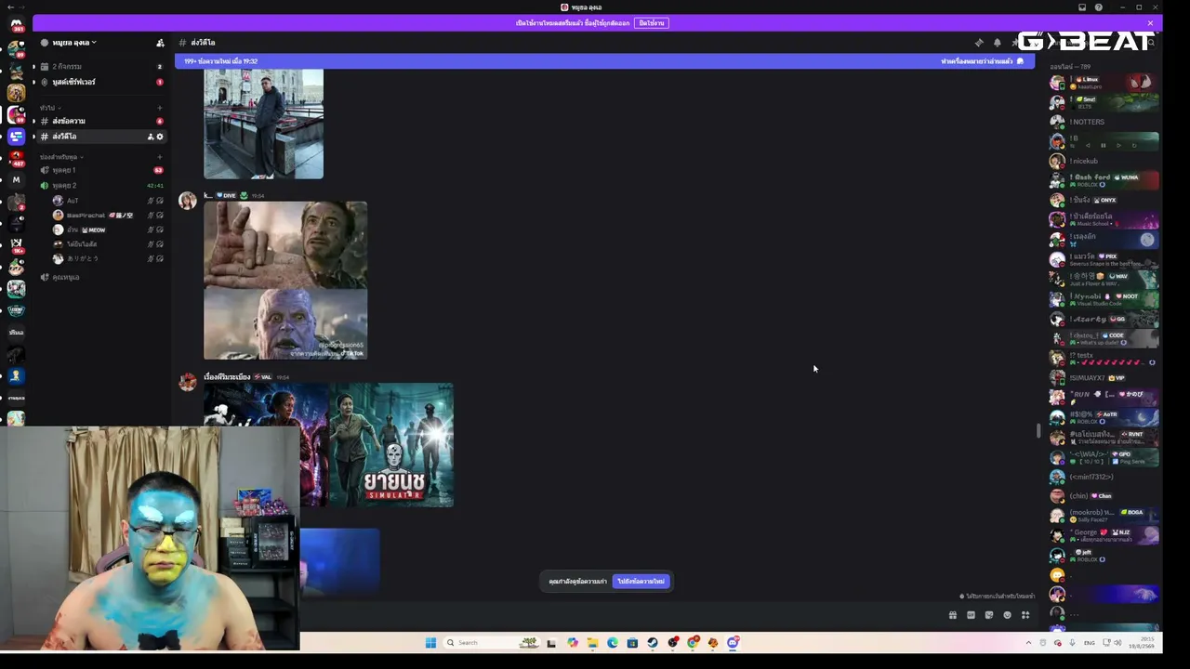The width and height of the screenshot is (1190, 669).
Task: Show hidden system tray icons chevron
Action: click(1028, 643)
